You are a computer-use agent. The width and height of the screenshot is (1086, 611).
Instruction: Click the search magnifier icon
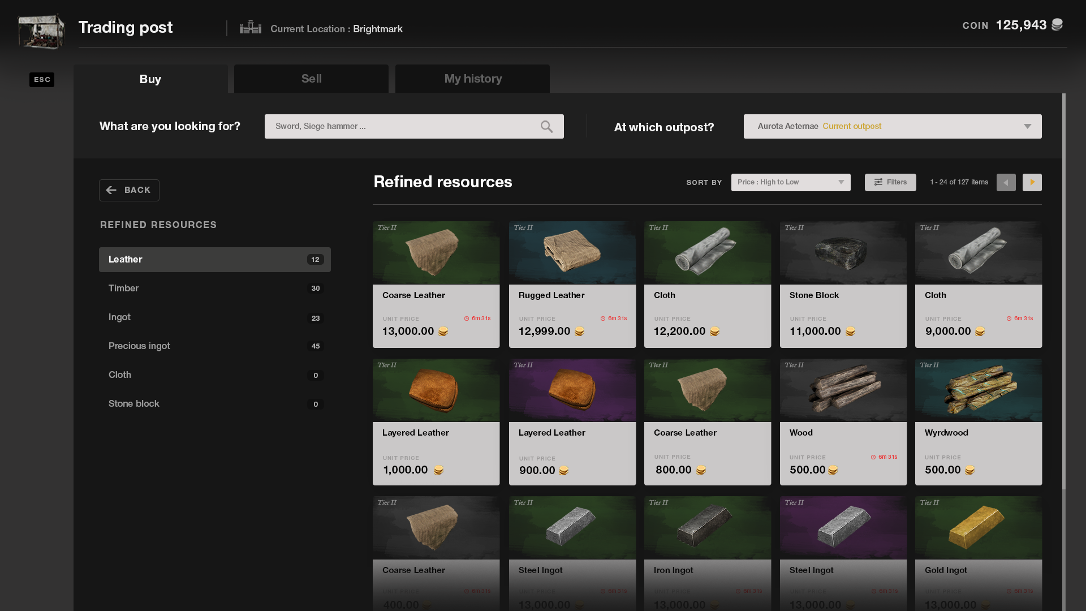[x=546, y=127]
